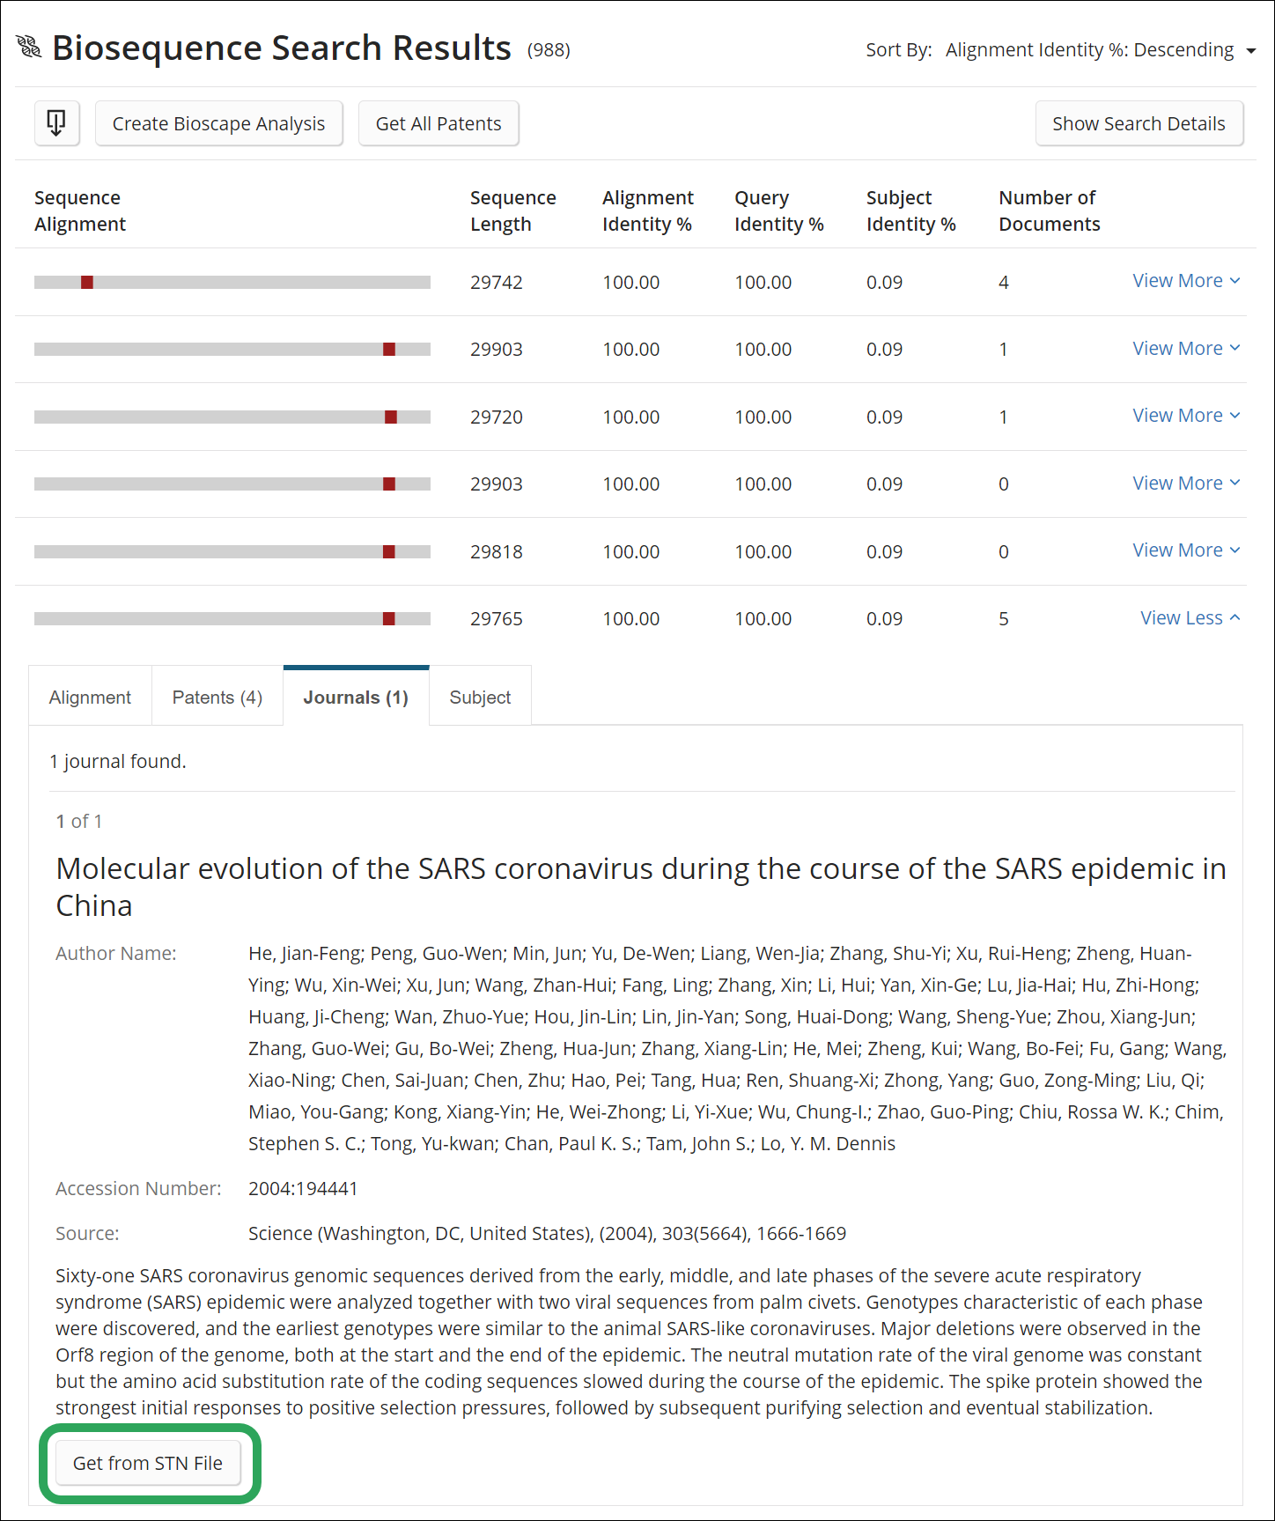Image resolution: width=1275 pixels, height=1521 pixels.
Task: Show Search Details
Action: click(1138, 123)
